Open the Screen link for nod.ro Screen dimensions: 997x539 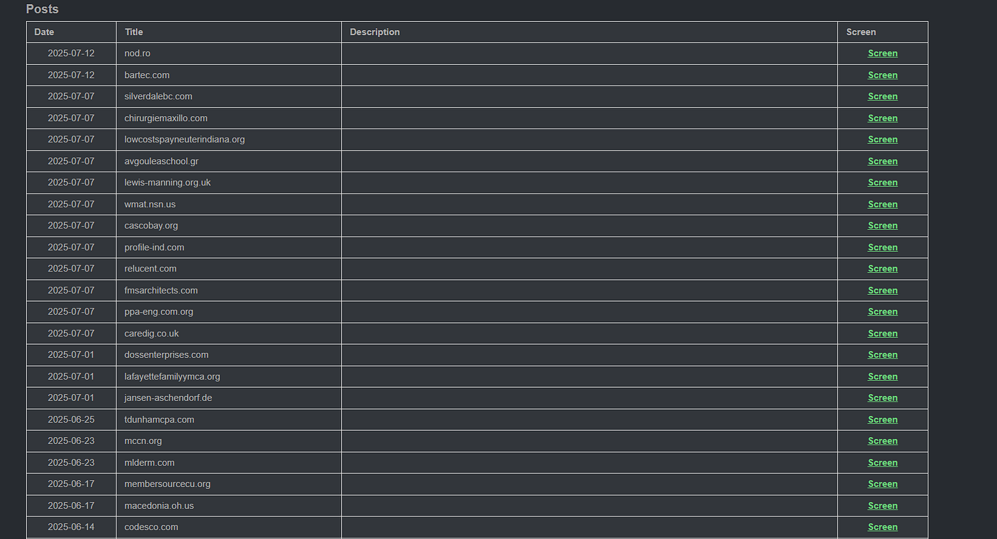click(883, 53)
